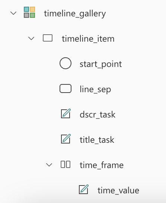Screen dimensions: 166x203
Task: Choose title_task in the tree
Action: (97, 140)
